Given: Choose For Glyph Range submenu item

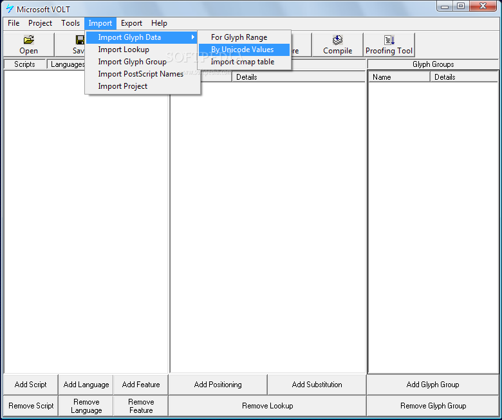Looking at the screenshot, I should pos(245,37).
